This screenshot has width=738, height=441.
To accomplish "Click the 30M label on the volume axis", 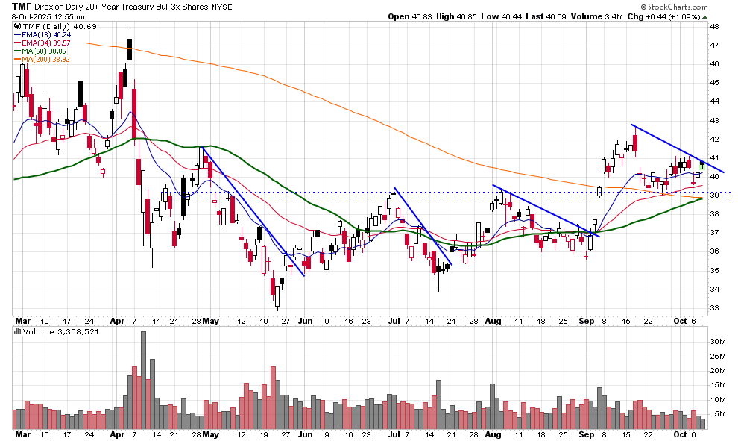I will 716,341.
